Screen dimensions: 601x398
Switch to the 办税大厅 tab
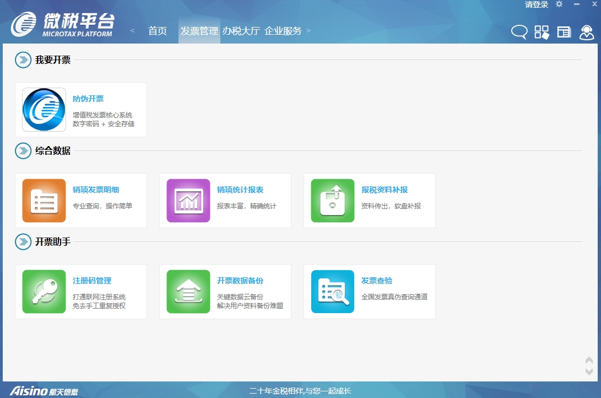[241, 31]
